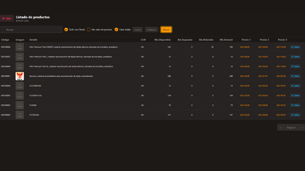This screenshot has width=305, height=171.
Task: Click the Stk.Disponible column header
Action: coord(162,40)
